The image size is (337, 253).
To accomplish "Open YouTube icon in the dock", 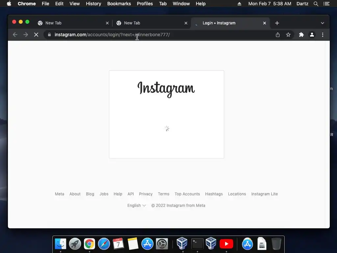I will [226, 244].
